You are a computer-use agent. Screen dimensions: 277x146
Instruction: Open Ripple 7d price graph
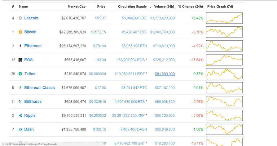click(x=224, y=115)
